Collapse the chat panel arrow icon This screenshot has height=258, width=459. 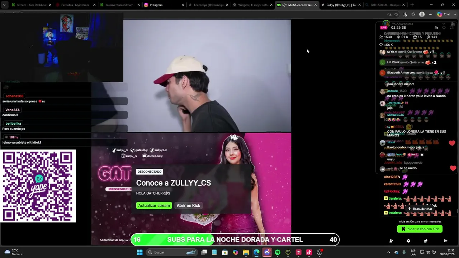pyautogui.click(x=446, y=241)
